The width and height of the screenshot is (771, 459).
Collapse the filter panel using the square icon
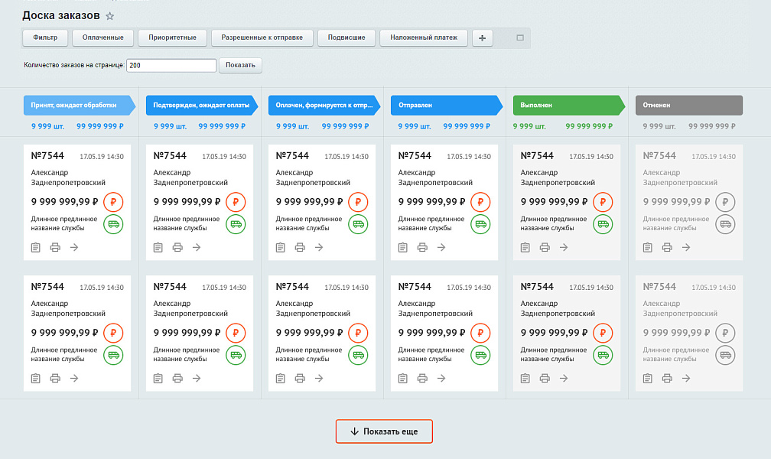click(x=520, y=37)
